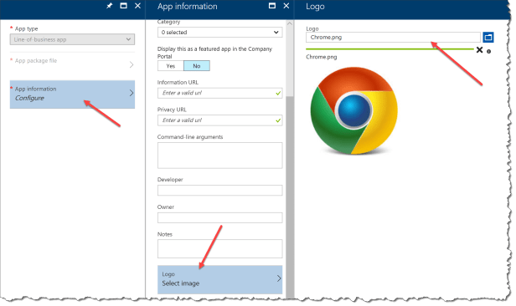Focus the Command-line arguments text box

tap(219, 156)
